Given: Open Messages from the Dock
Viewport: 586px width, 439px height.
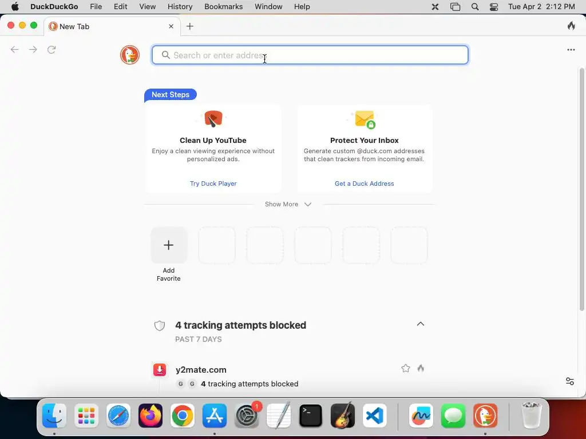Looking at the screenshot, I should click(x=453, y=416).
